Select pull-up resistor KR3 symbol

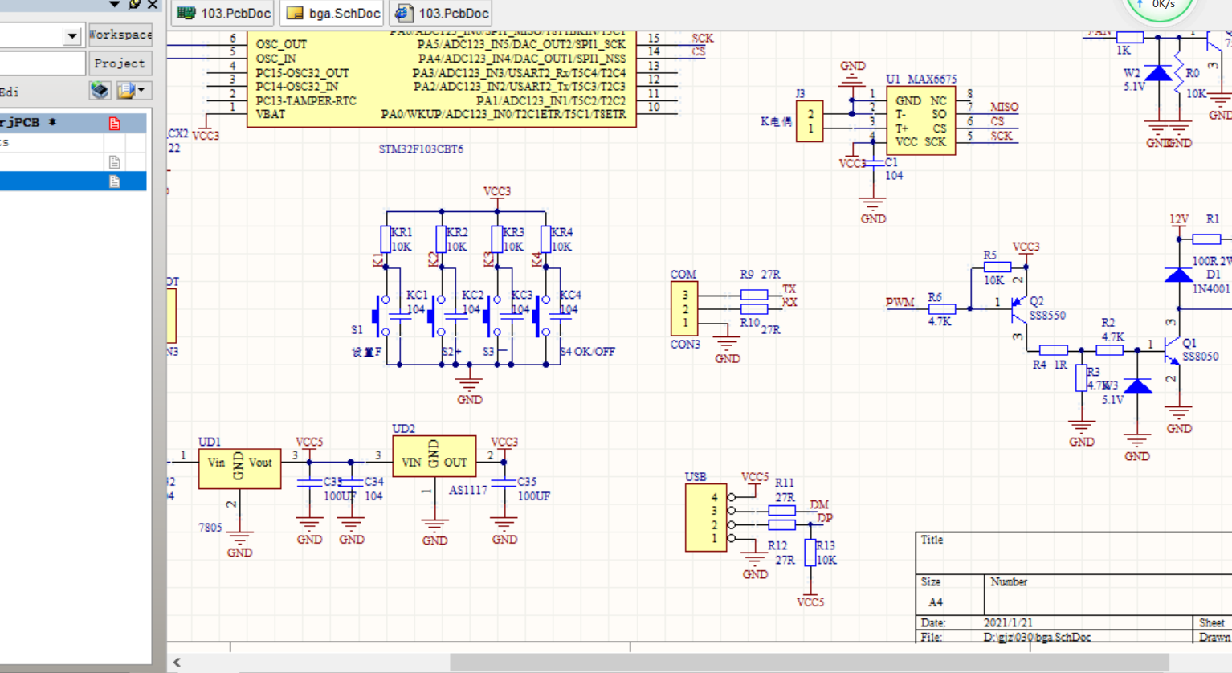tap(496, 239)
